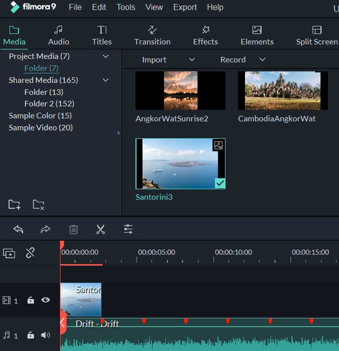The height and width of the screenshot is (351, 339).
Task: Open the Elements tab
Action: point(257,36)
